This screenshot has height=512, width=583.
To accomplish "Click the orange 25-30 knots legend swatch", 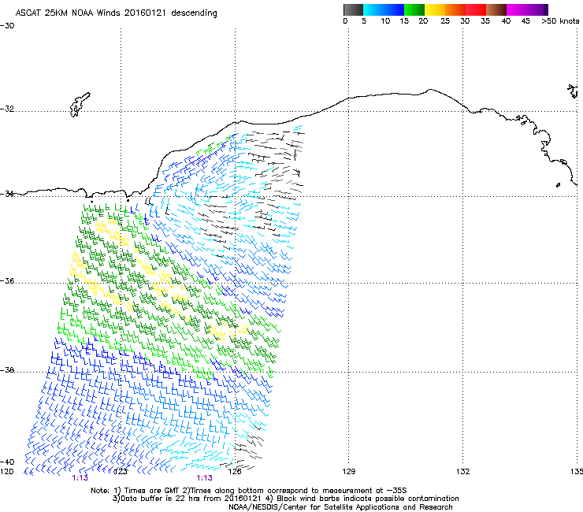I will click(455, 9).
